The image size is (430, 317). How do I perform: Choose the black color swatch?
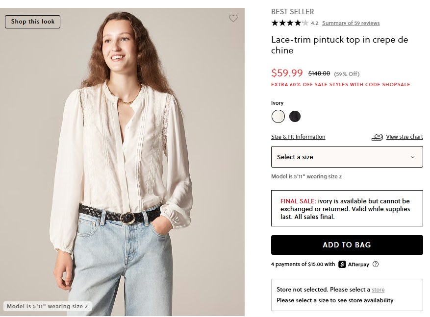pyautogui.click(x=295, y=116)
